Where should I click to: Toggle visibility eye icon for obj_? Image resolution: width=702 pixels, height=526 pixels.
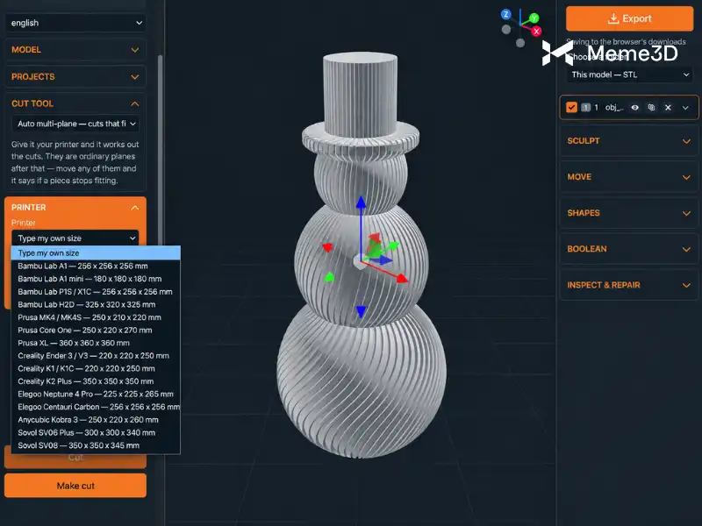(634, 107)
